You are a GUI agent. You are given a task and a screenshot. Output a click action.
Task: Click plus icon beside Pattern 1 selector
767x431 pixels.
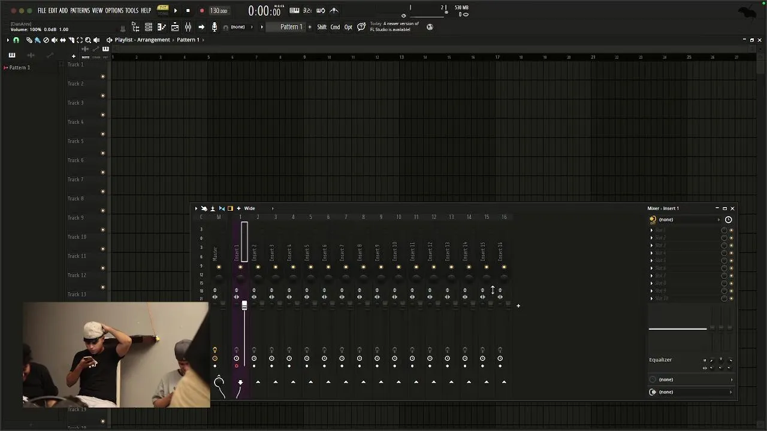click(310, 27)
